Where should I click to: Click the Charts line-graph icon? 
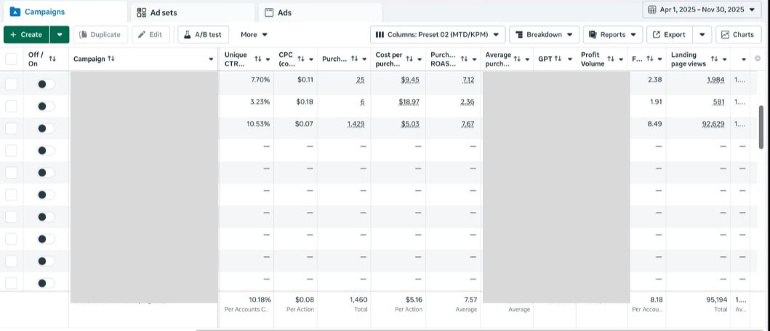point(726,35)
